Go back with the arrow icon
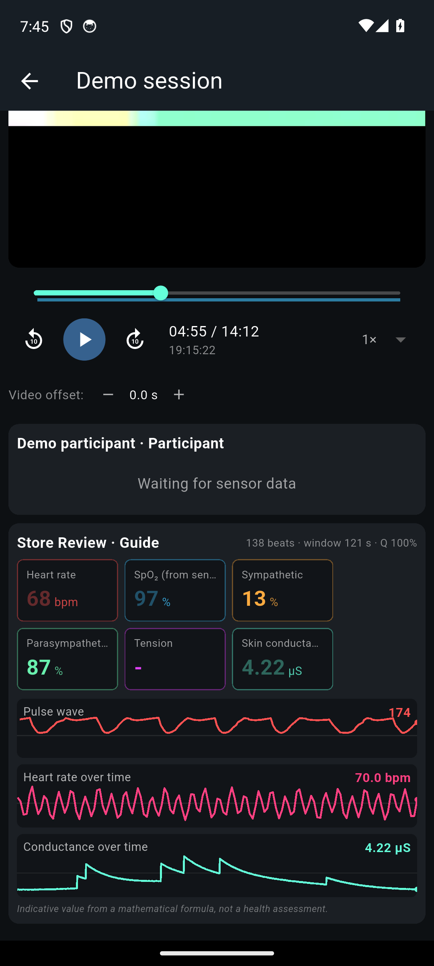This screenshot has height=966, width=434. pyautogui.click(x=29, y=81)
